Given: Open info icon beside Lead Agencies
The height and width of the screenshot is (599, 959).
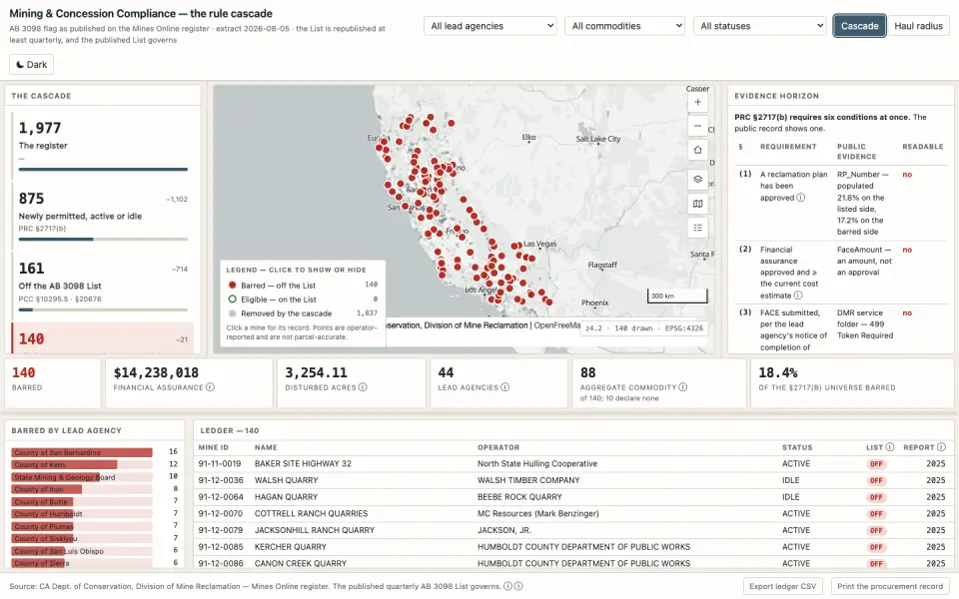Looking at the screenshot, I should tap(505, 387).
